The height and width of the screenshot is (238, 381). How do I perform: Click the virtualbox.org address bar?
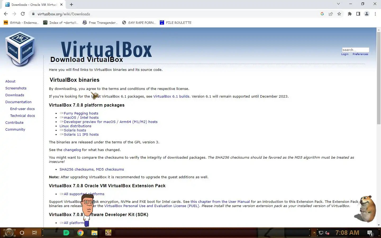point(175,14)
